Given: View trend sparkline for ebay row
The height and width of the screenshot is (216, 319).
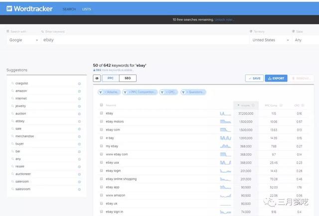Looking at the screenshot, I should [x=225, y=113].
